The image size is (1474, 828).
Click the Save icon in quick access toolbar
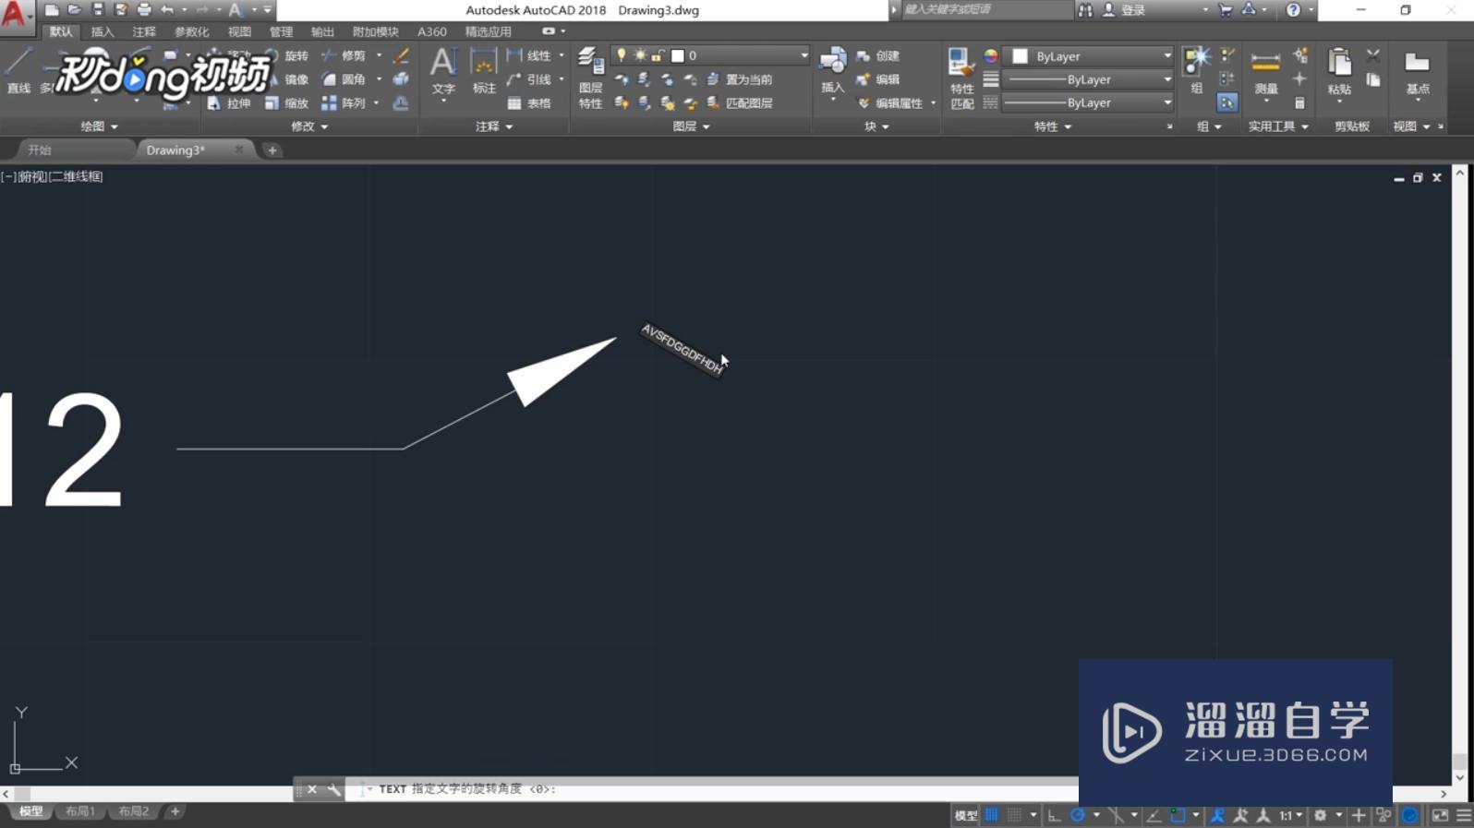98,10
